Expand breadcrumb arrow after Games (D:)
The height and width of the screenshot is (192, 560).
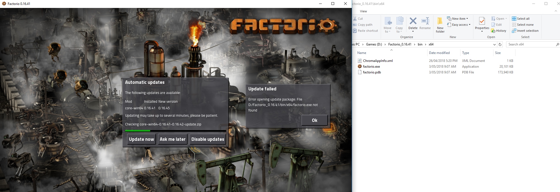point(385,44)
